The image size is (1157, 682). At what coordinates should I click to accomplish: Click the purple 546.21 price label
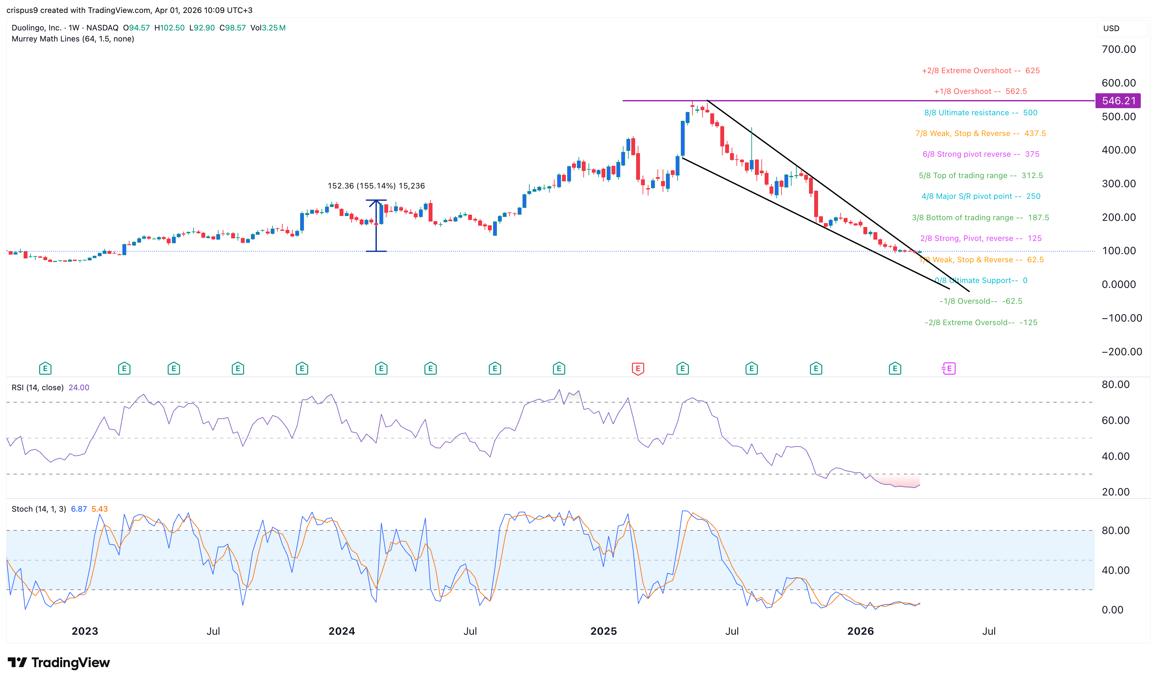pyautogui.click(x=1118, y=101)
